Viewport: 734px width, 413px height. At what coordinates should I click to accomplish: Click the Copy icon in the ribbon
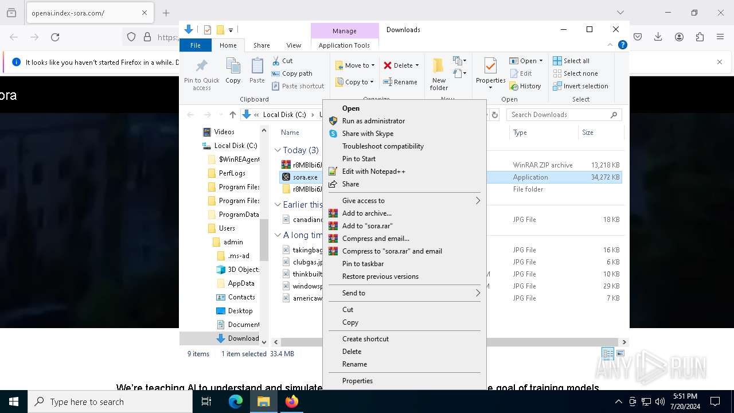(233, 65)
